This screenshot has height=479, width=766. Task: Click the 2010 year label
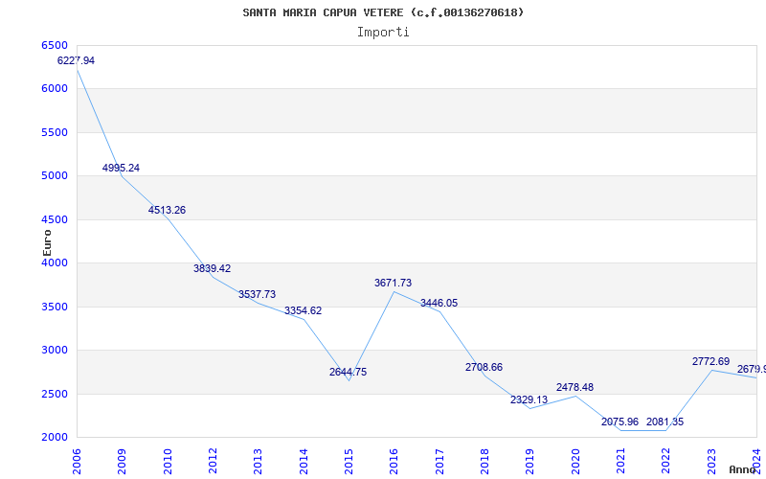[x=168, y=462]
